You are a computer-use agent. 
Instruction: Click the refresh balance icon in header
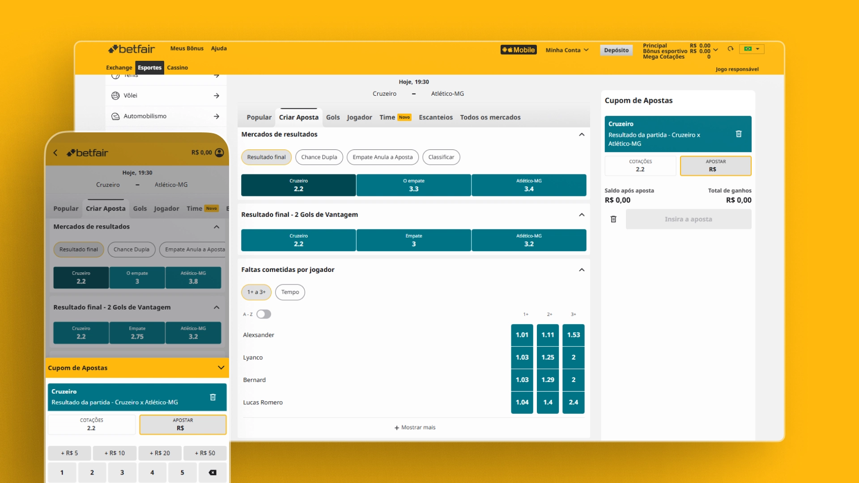[731, 49]
